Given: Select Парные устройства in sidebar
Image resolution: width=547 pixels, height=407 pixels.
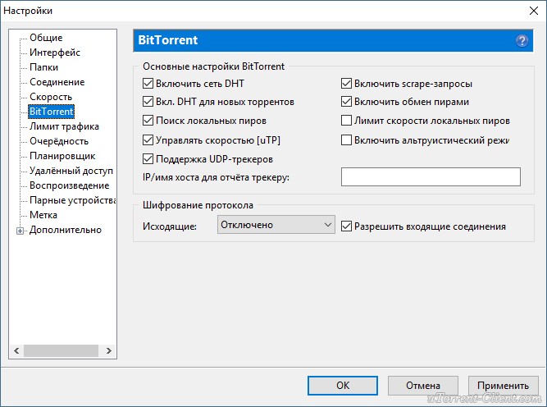Looking at the screenshot, I should pyautogui.click(x=72, y=200).
